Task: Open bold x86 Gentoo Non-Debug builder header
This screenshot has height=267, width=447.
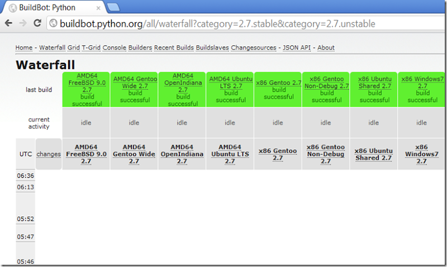Action: (326, 154)
